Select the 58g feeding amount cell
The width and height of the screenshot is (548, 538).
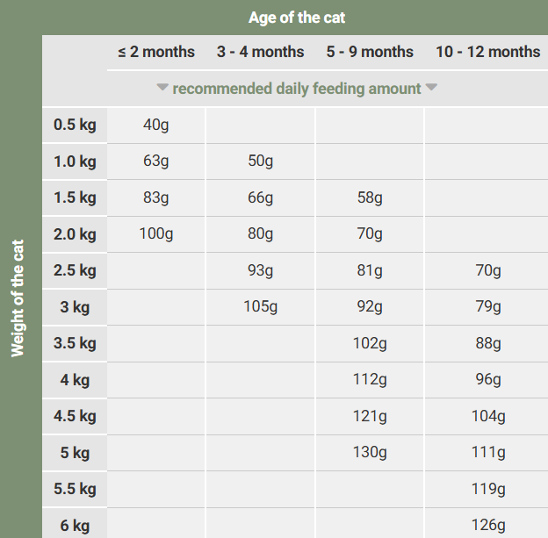click(370, 197)
